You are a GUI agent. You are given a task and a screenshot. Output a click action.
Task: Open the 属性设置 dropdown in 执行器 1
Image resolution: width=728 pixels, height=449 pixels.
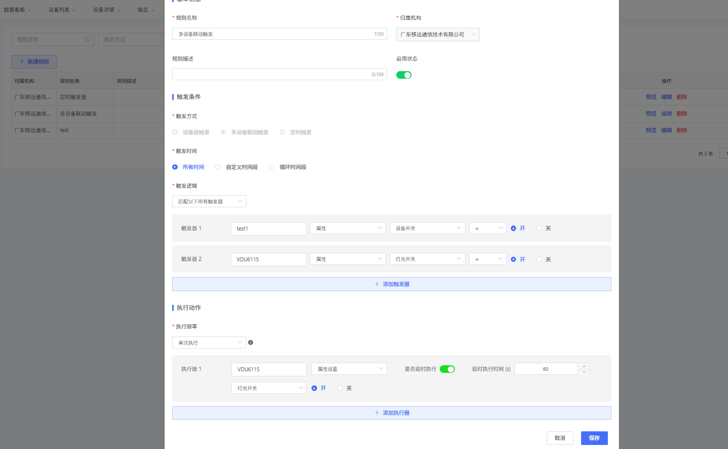pos(349,369)
